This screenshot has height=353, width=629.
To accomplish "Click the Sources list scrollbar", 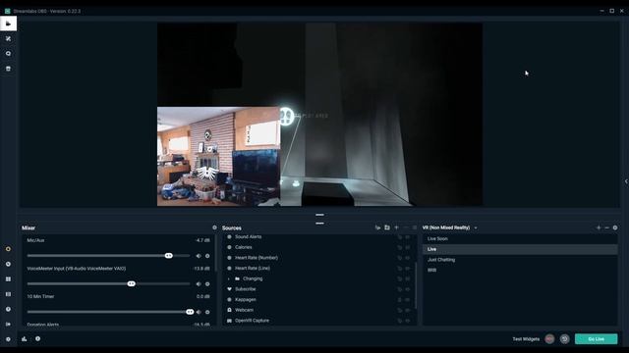I will (416, 285).
